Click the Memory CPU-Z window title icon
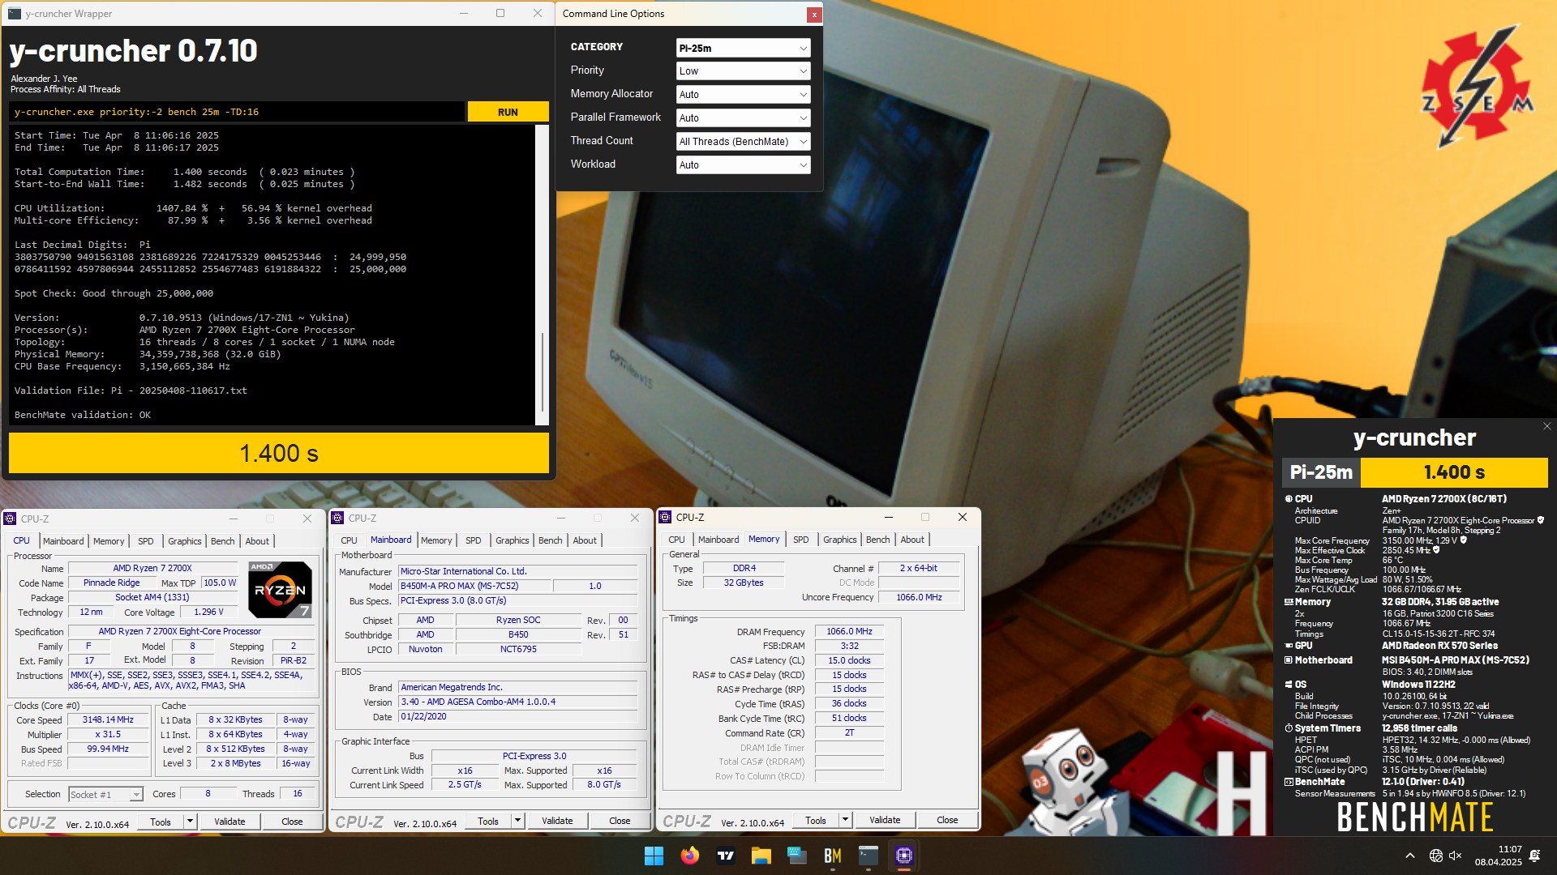Viewport: 1557px width, 875px height. (x=666, y=517)
